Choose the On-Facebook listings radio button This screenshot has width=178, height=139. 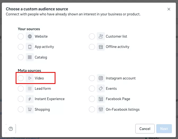coord(92,109)
